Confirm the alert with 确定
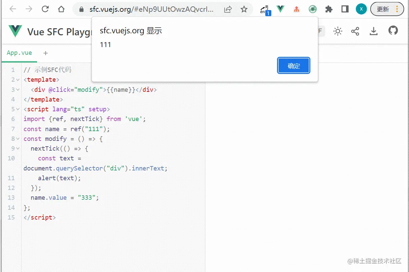The width and height of the screenshot is (409, 272). (294, 66)
